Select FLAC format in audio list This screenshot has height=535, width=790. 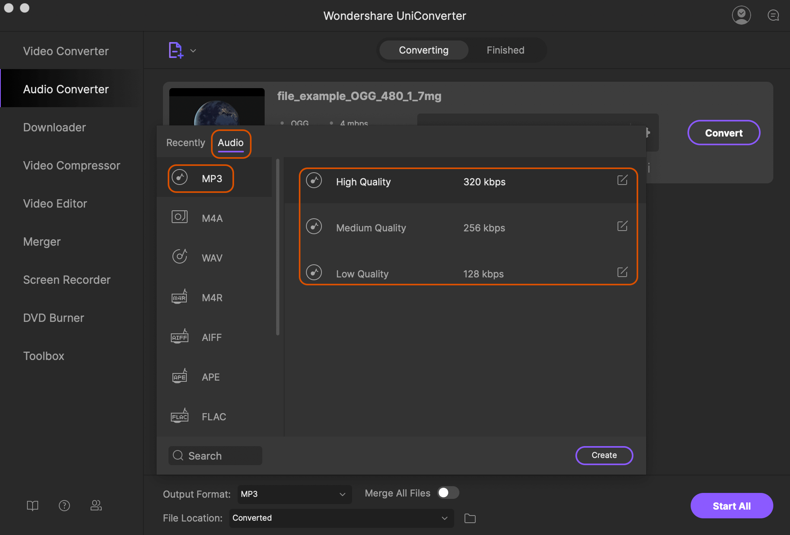(213, 416)
